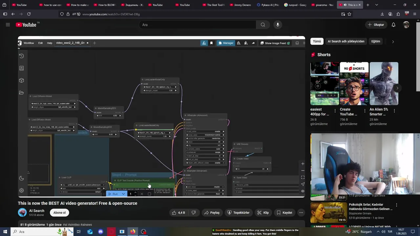
Task: Open more actions ellipsis under video
Action: tap(301, 213)
